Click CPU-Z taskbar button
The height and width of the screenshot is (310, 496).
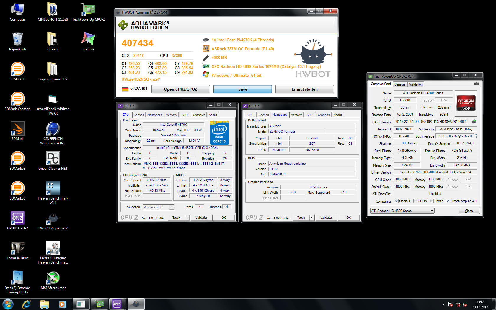(117, 304)
